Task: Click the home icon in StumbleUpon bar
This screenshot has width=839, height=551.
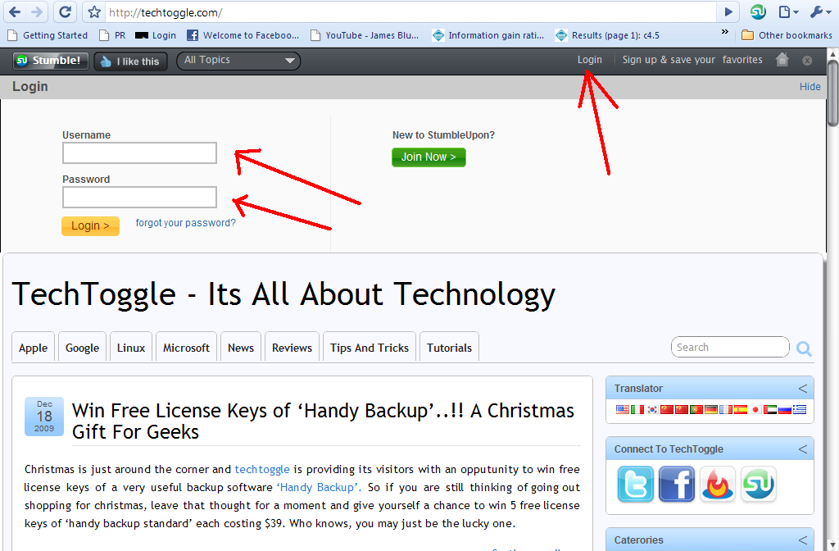Action: pos(782,59)
